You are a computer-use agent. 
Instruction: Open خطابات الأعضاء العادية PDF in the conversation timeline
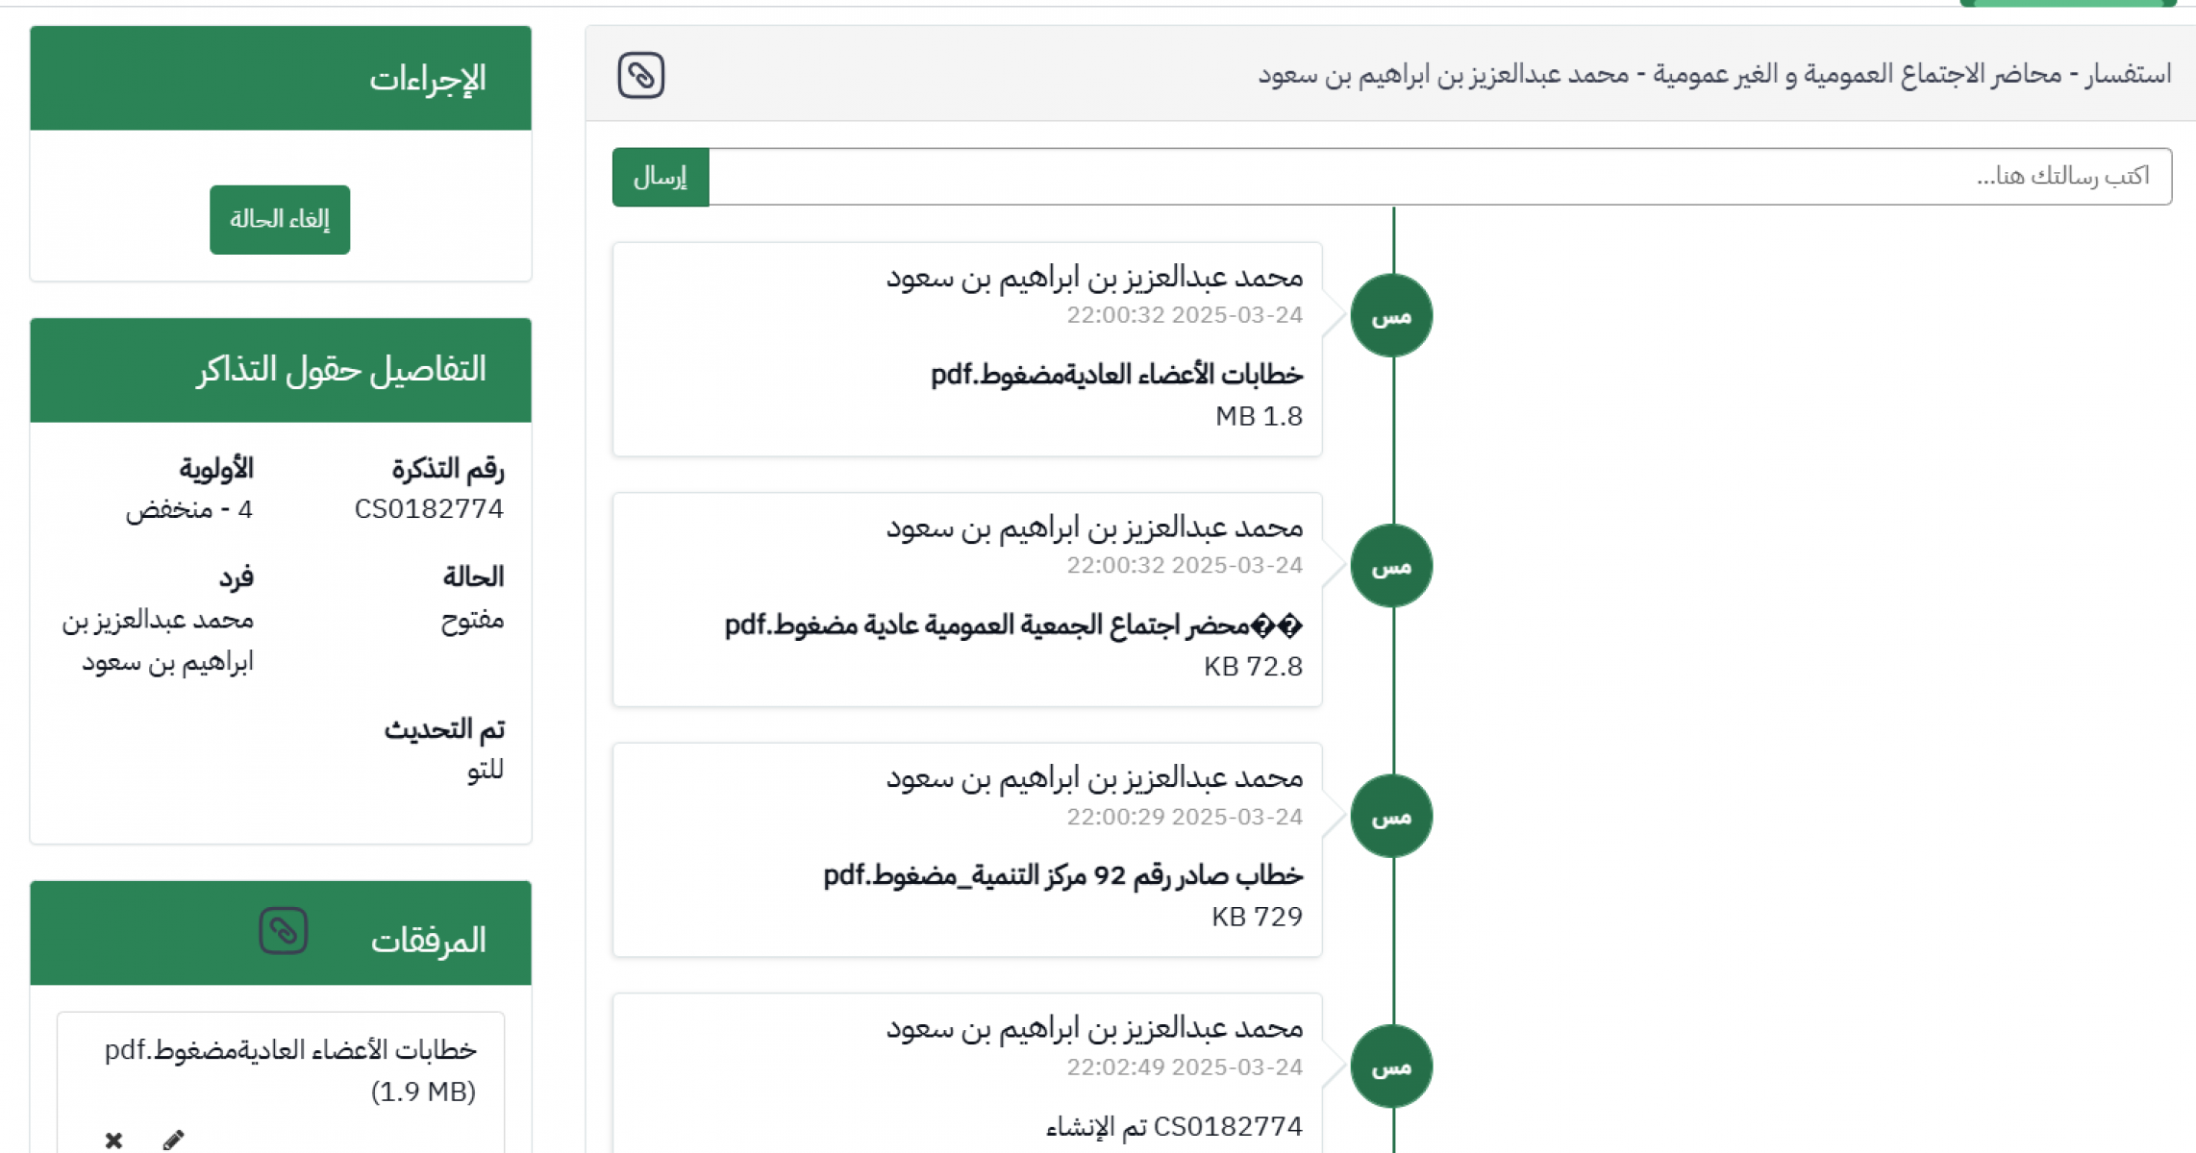1115,375
